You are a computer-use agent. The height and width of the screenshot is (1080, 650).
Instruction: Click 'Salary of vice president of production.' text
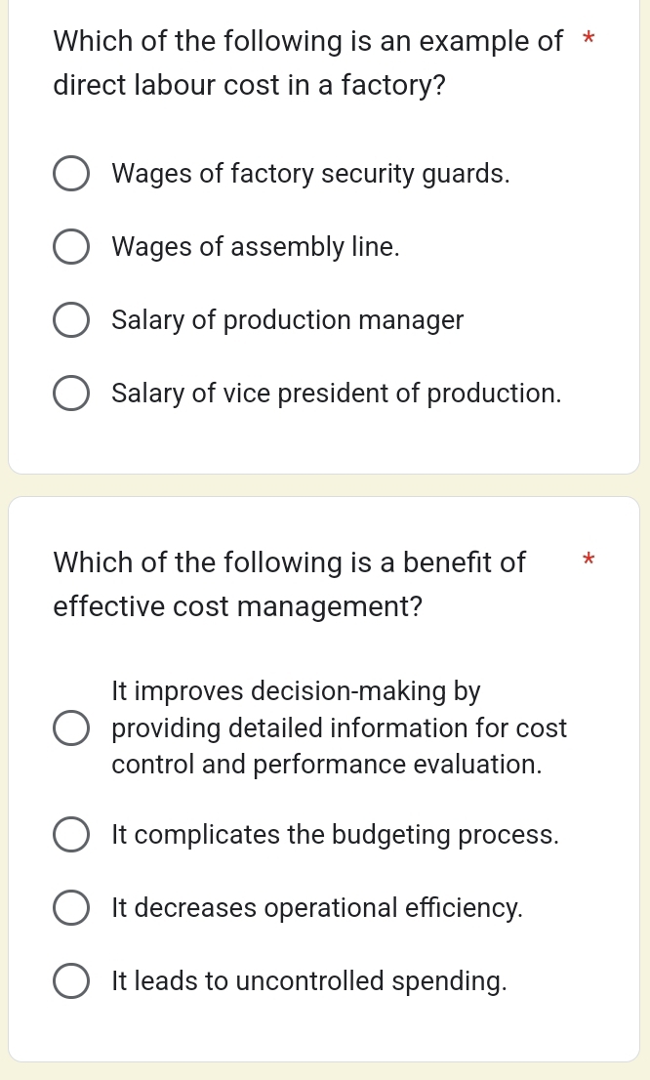[337, 394]
